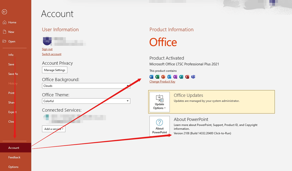292x171 pixels.
Task: Open the Print page
Action: point(11,93)
